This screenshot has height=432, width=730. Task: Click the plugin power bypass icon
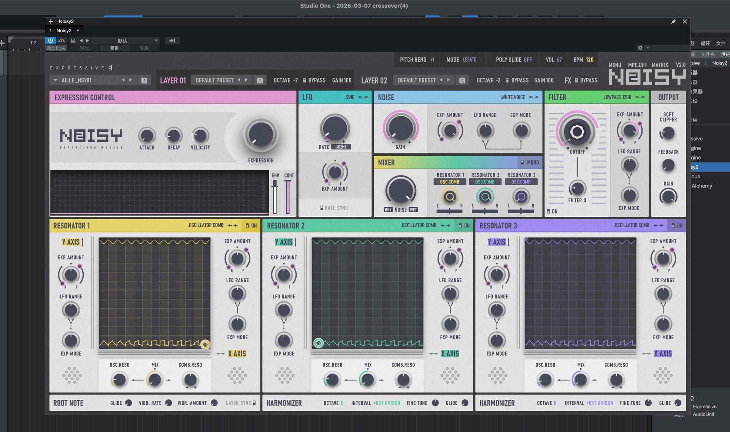tap(50, 40)
